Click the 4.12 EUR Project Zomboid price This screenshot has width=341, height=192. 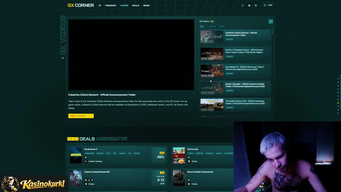click(x=161, y=180)
